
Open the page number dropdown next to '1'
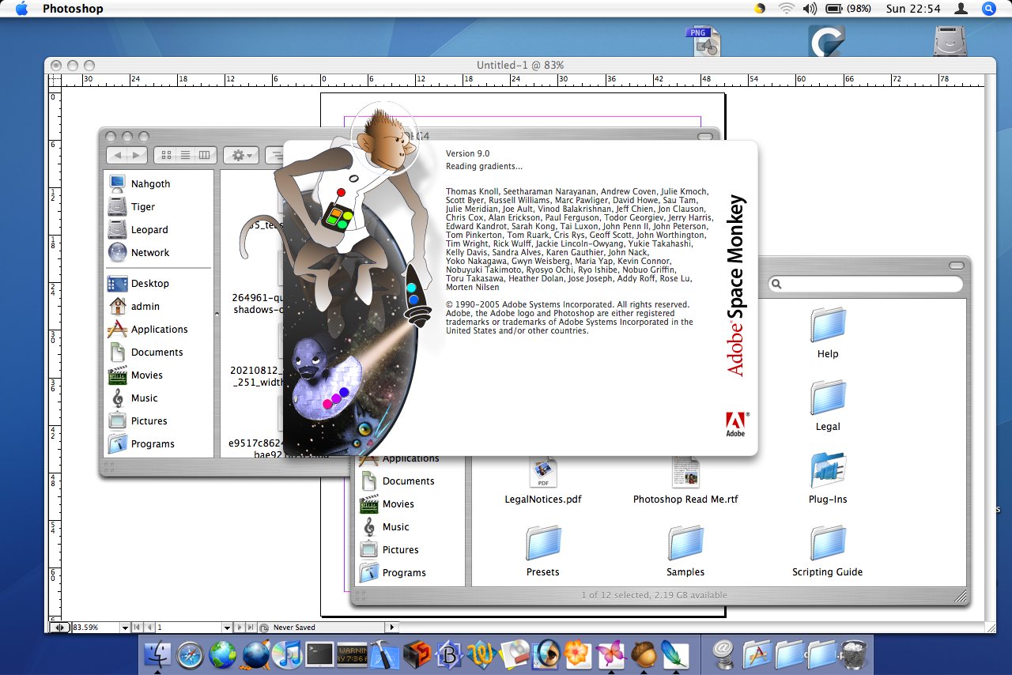click(x=226, y=627)
